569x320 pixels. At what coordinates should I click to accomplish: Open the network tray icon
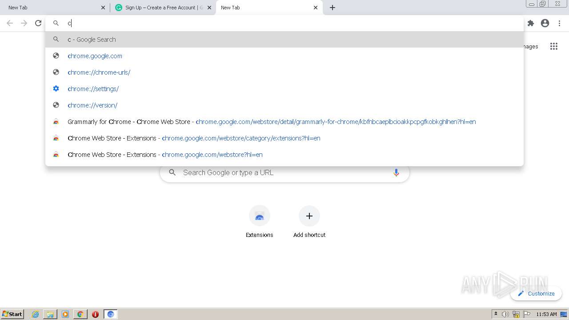pos(516,314)
